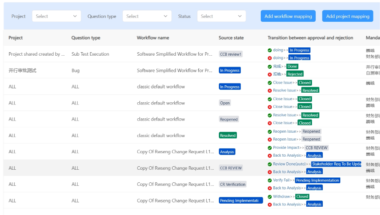Click the Pending Implementation source state tag

point(241,201)
